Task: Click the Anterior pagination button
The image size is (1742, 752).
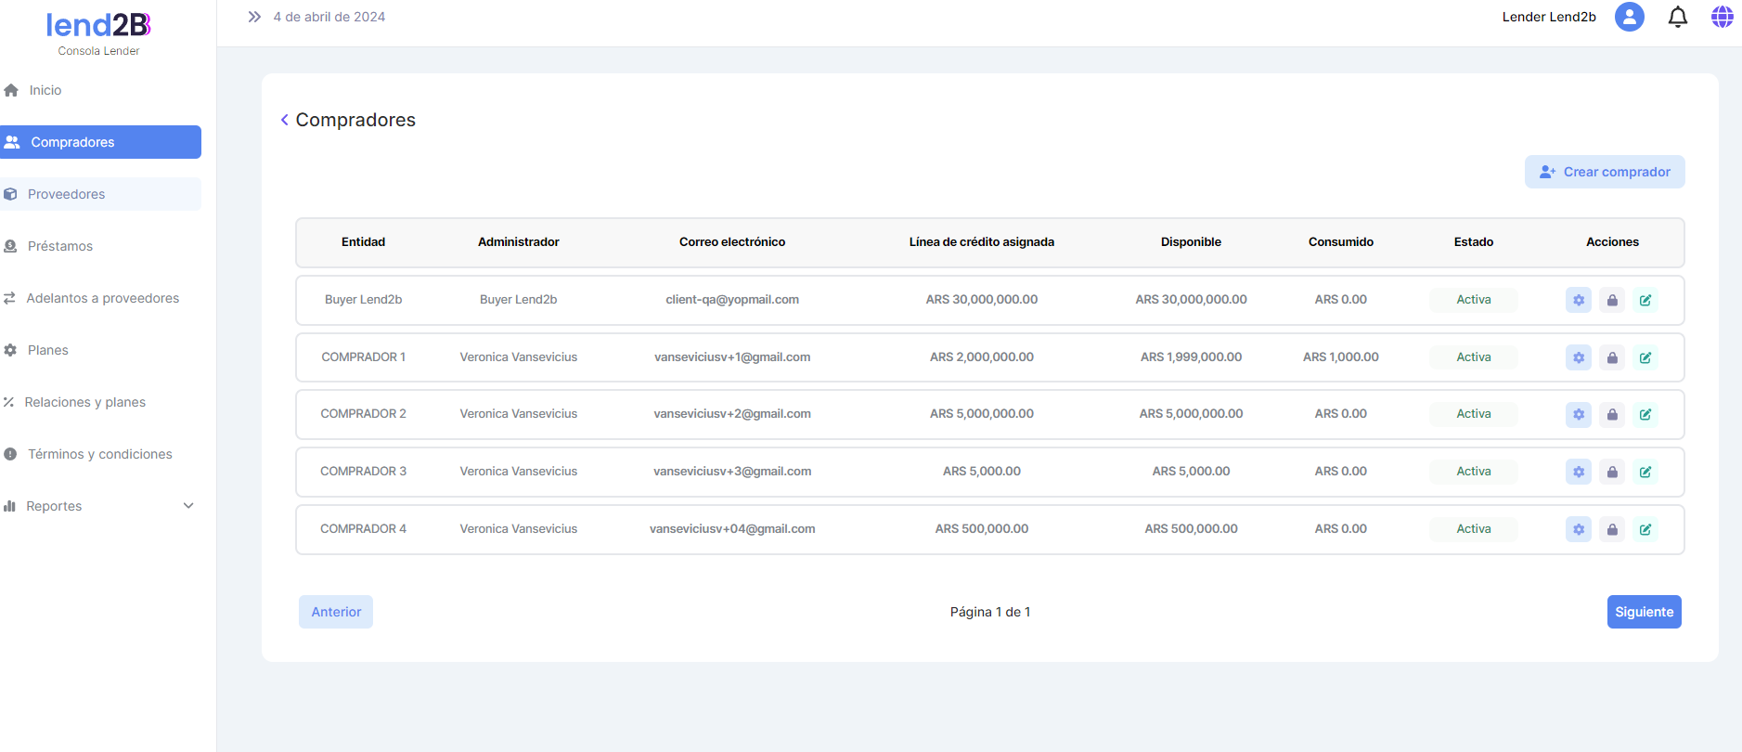Action: click(336, 612)
